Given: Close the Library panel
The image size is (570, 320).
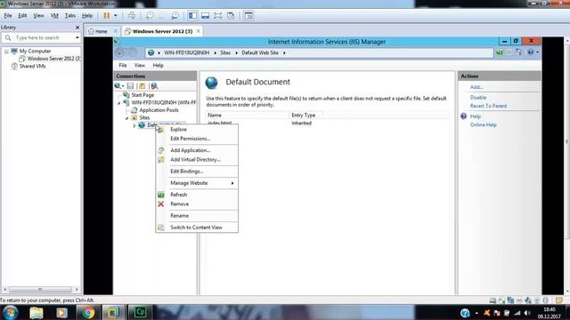Looking at the screenshot, I should pyautogui.click(x=77, y=28).
